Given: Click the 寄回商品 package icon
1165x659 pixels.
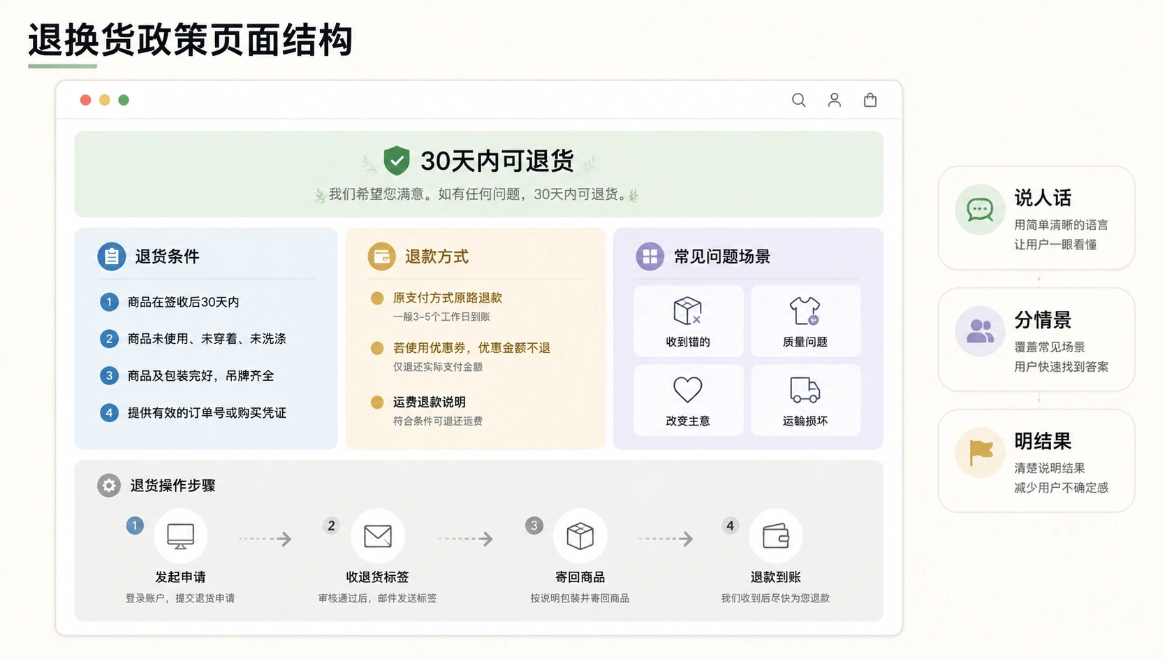Looking at the screenshot, I should 580,536.
